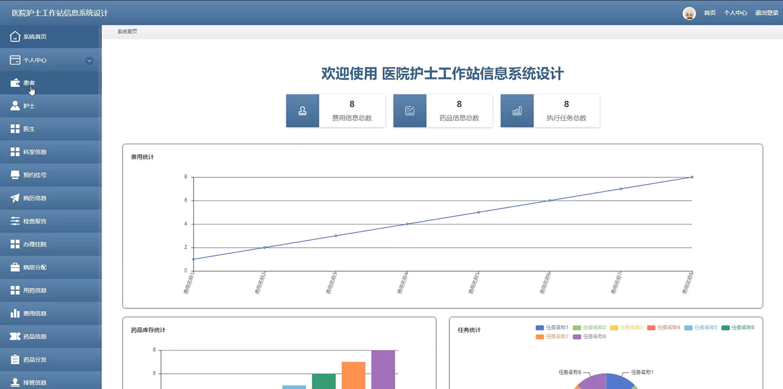Toggle 任务名称1 legend swatch
The width and height of the screenshot is (783, 389).
(540, 328)
